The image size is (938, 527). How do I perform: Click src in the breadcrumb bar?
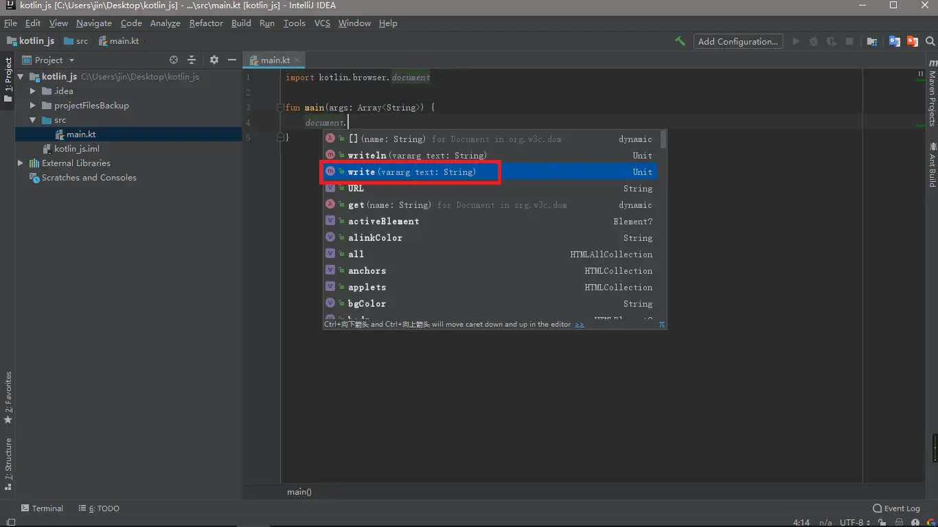point(76,41)
